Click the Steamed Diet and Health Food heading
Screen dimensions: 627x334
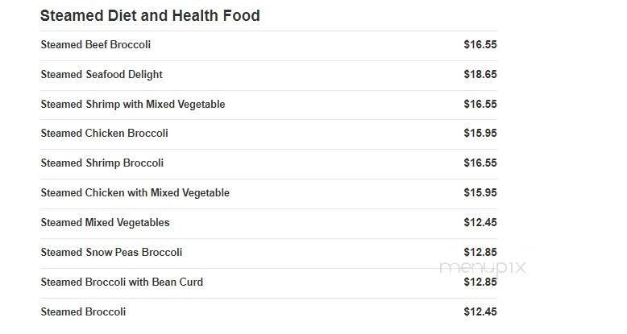[x=150, y=16]
